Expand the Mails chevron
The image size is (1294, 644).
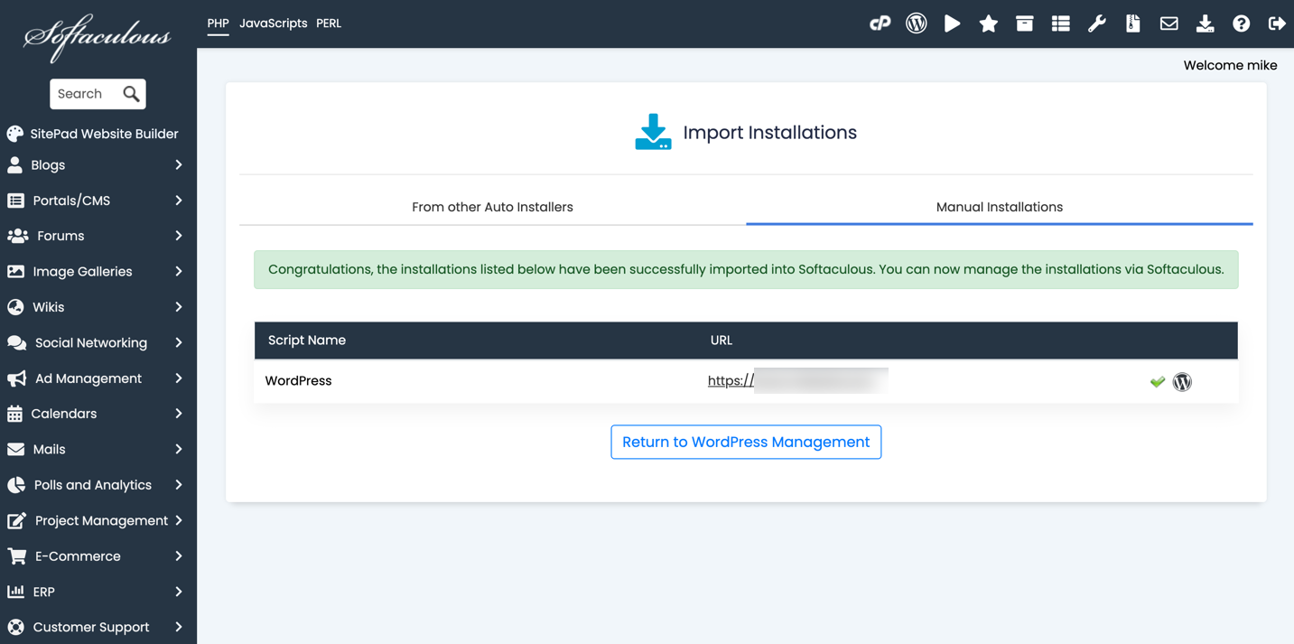179,449
